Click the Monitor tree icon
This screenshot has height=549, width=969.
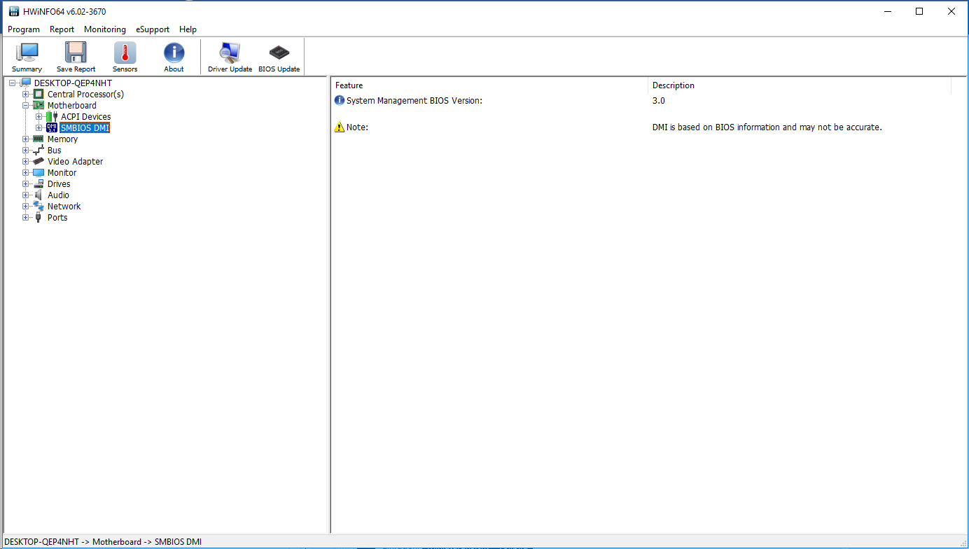[x=39, y=172]
